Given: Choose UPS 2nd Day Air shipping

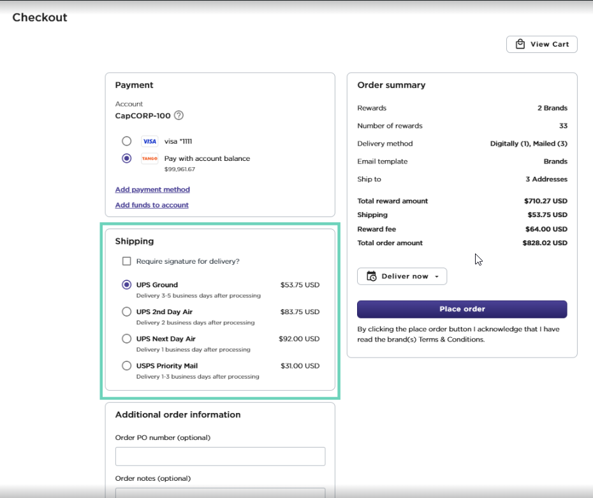Looking at the screenshot, I should coord(127,312).
